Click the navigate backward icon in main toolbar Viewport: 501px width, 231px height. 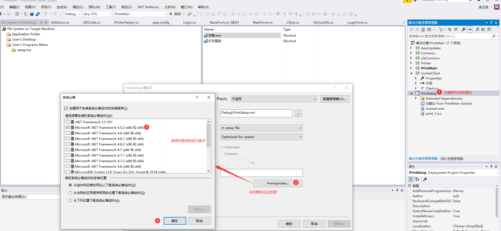(1, 14)
